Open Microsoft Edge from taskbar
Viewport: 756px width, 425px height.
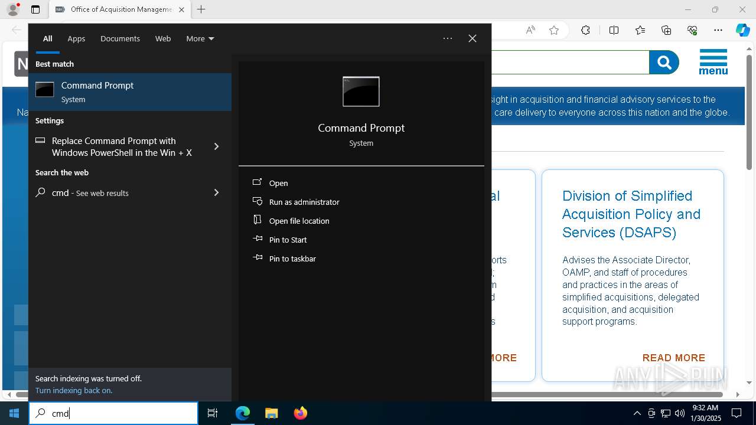click(243, 413)
